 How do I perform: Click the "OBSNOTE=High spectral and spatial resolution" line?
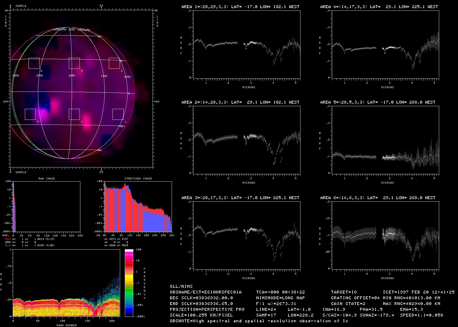point(259,321)
